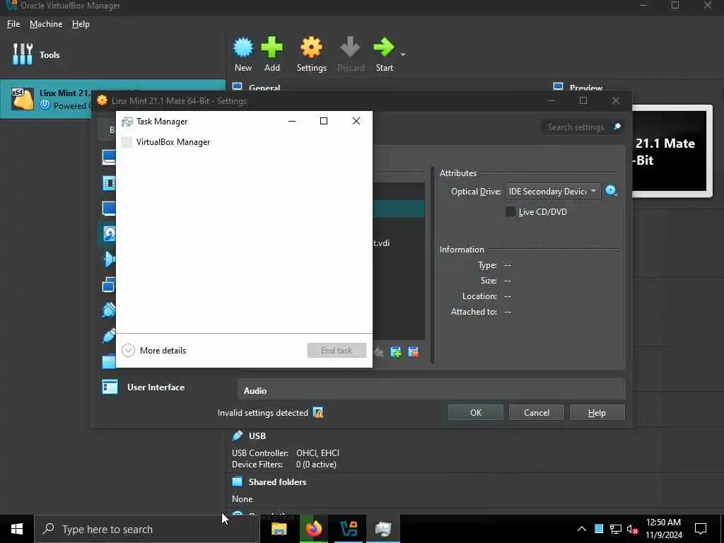The image size is (724, 543).
Task: Enable the Live CD/DVD checkbox
Action: pyautogui.click(x=510, y=211)
